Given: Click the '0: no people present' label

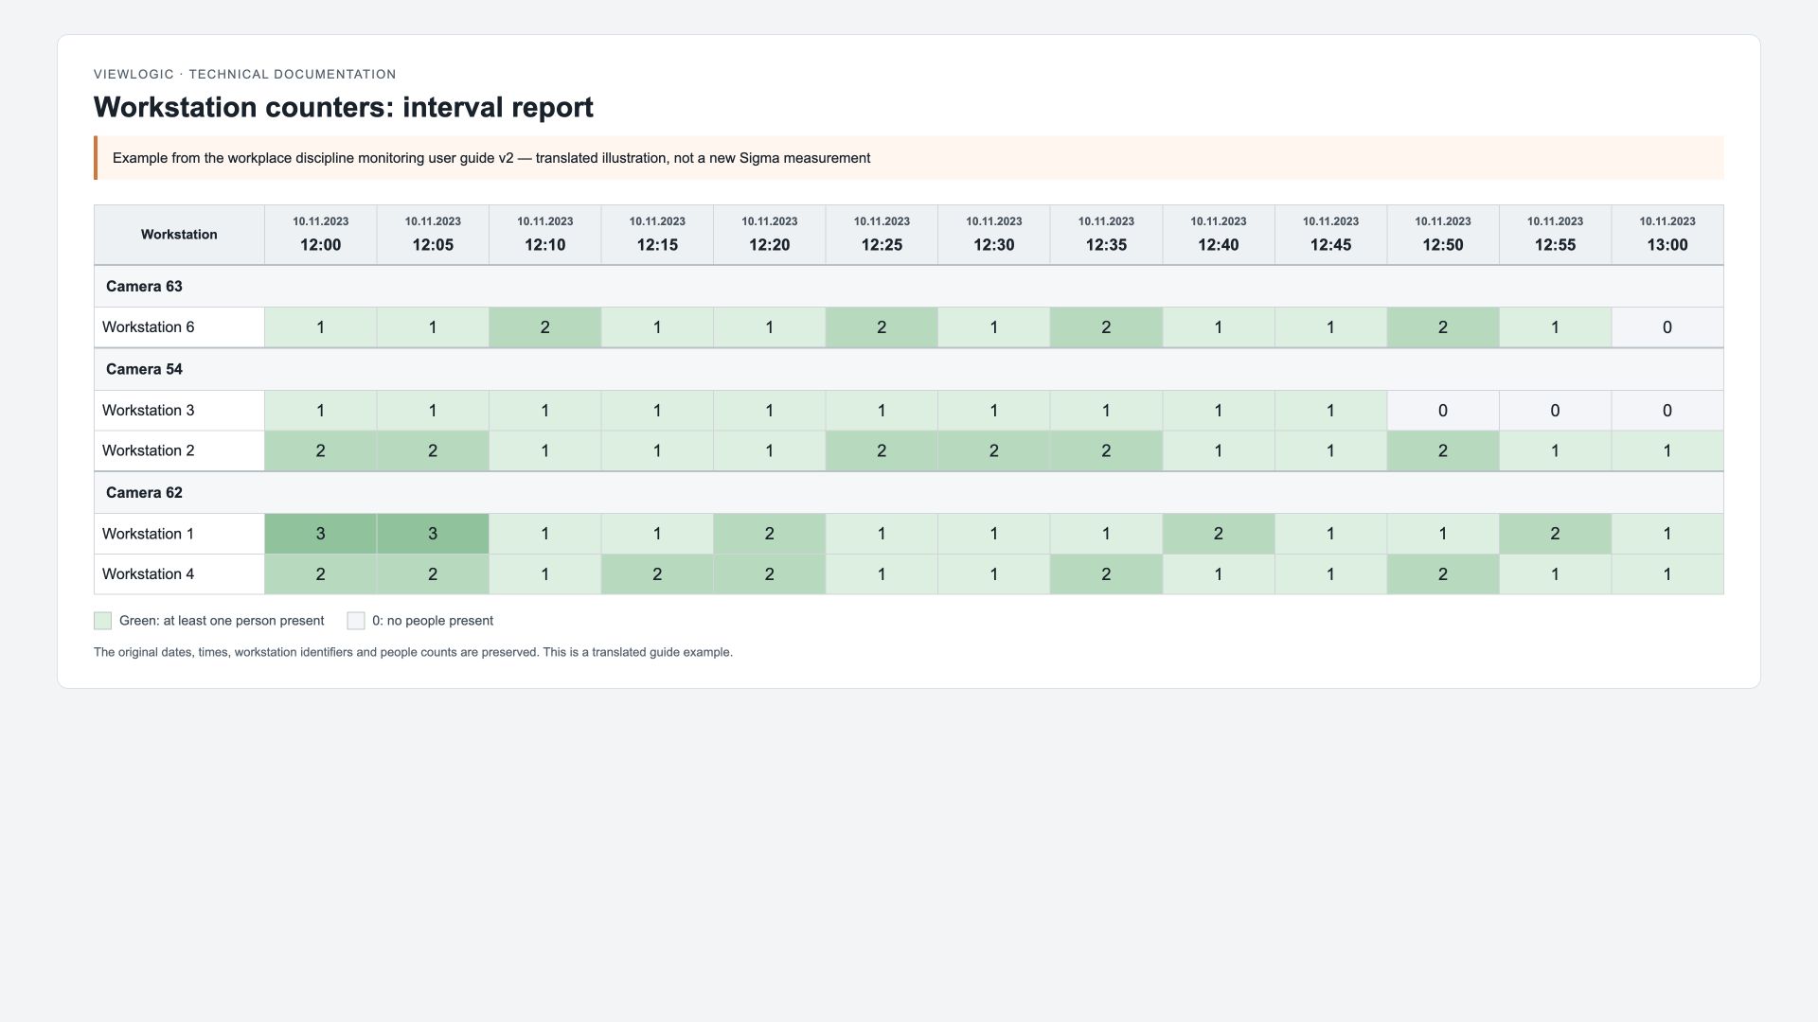Looking at the screenshot, I should pos(433,621).
